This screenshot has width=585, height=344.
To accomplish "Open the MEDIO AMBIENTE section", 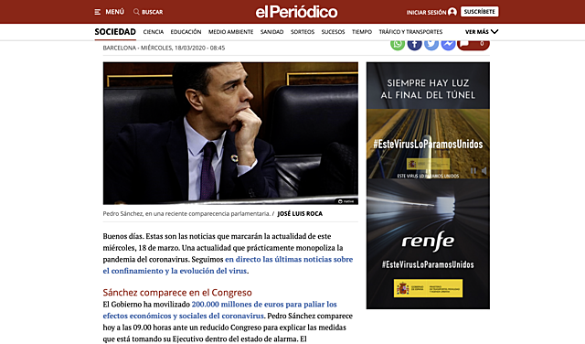I will pyautogui.click(x=230, y=32).
